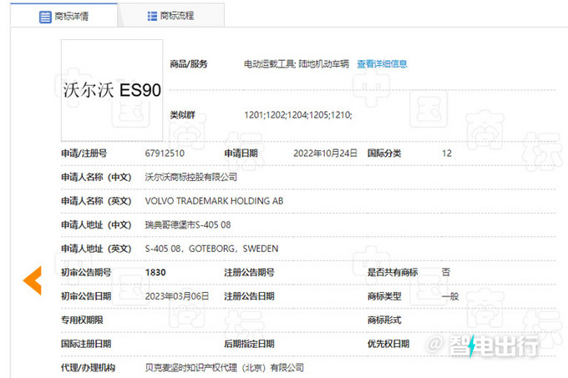Click the 是否共有商标 label
The height and width of the screenshot is (378, 568).
click(393, 272)
